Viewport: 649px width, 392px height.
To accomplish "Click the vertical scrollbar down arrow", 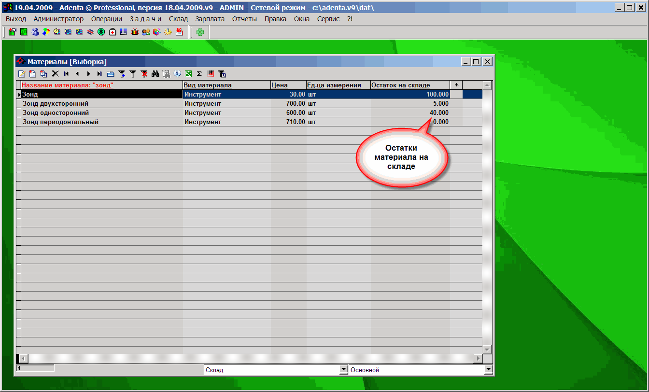I will click(487, 349).
